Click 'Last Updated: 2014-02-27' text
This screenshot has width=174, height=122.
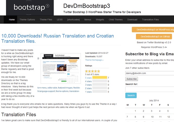[x=97, y=53]
